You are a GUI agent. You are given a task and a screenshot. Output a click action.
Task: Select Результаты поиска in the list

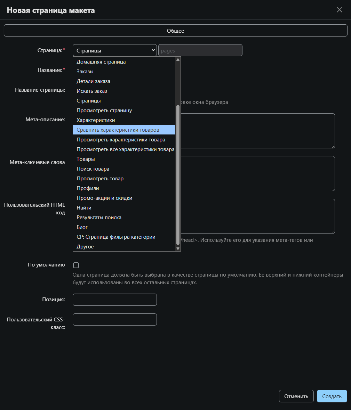coord(99,218)
